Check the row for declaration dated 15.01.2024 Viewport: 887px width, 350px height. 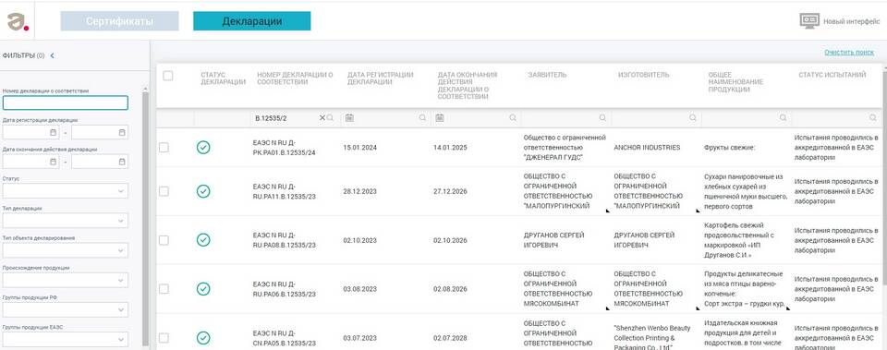pyautogui.click(x=164, y=147)
